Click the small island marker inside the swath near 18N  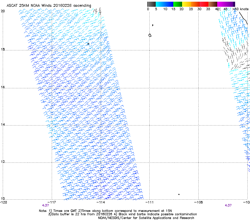click(x=88, y=44)
